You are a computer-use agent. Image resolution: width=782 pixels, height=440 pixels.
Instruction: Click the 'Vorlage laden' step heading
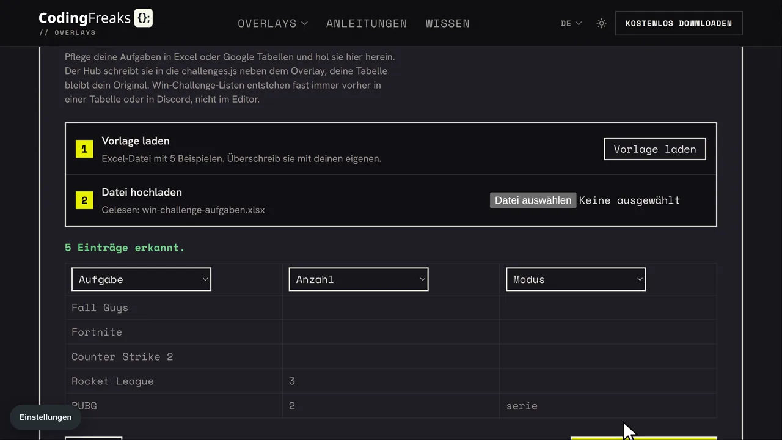coord(136,141)
